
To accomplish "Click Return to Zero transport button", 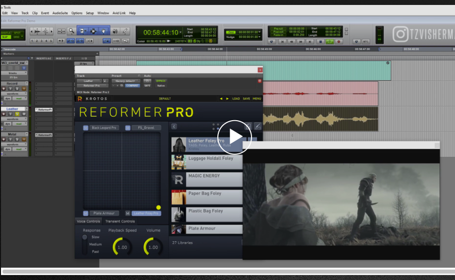I will pos(282,42).
